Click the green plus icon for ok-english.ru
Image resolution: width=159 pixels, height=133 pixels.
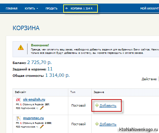click(97, 105)
